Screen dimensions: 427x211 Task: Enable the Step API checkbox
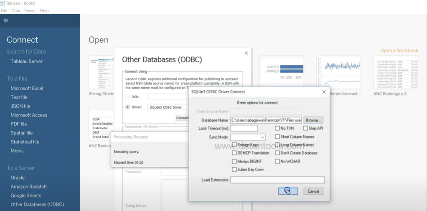tap(305, 128)
